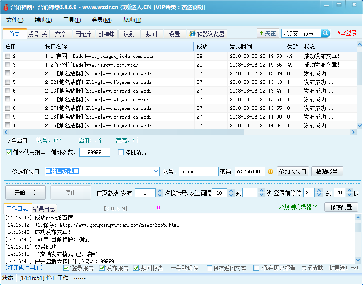Click the 发布 count spinner arrows

159,193
